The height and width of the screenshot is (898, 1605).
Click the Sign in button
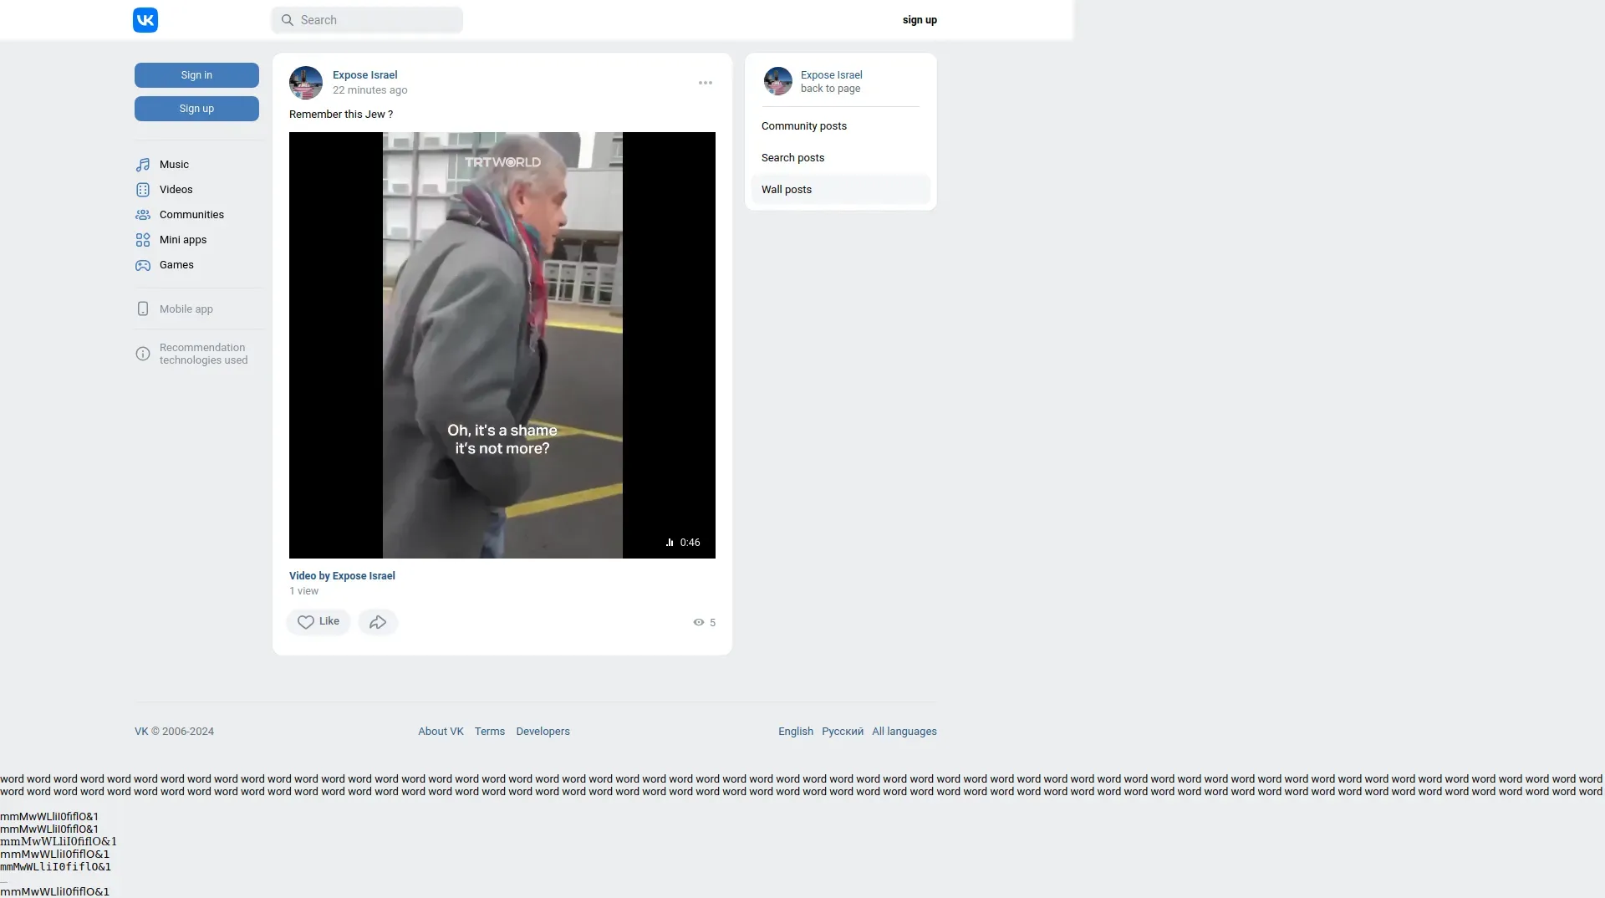(196, 75)
